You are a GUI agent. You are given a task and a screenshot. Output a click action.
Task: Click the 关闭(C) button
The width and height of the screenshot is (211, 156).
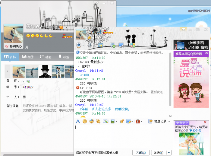point(141,153)
